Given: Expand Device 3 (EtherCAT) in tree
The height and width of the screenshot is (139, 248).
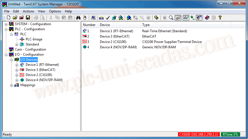Looking at the screenshot, I should point(17,70).
